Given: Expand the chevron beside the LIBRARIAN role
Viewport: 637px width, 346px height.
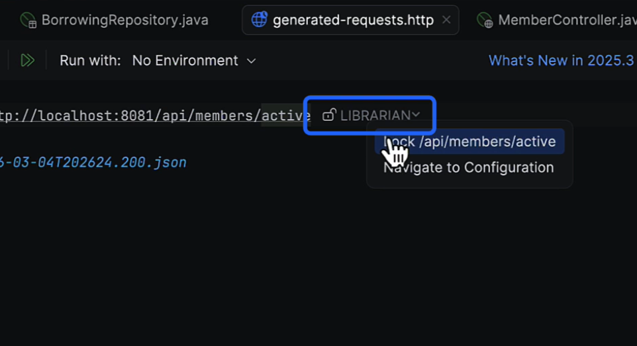Looking at the screenshot, I should 416,114.
